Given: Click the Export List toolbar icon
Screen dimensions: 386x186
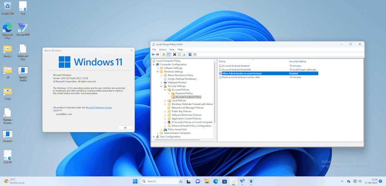Looking at the screenshot, I should 184,54.
